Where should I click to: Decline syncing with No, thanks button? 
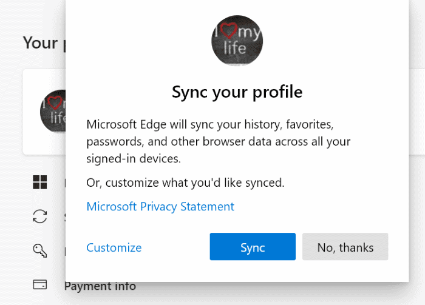pyautogui.click(x=345, y=247)
